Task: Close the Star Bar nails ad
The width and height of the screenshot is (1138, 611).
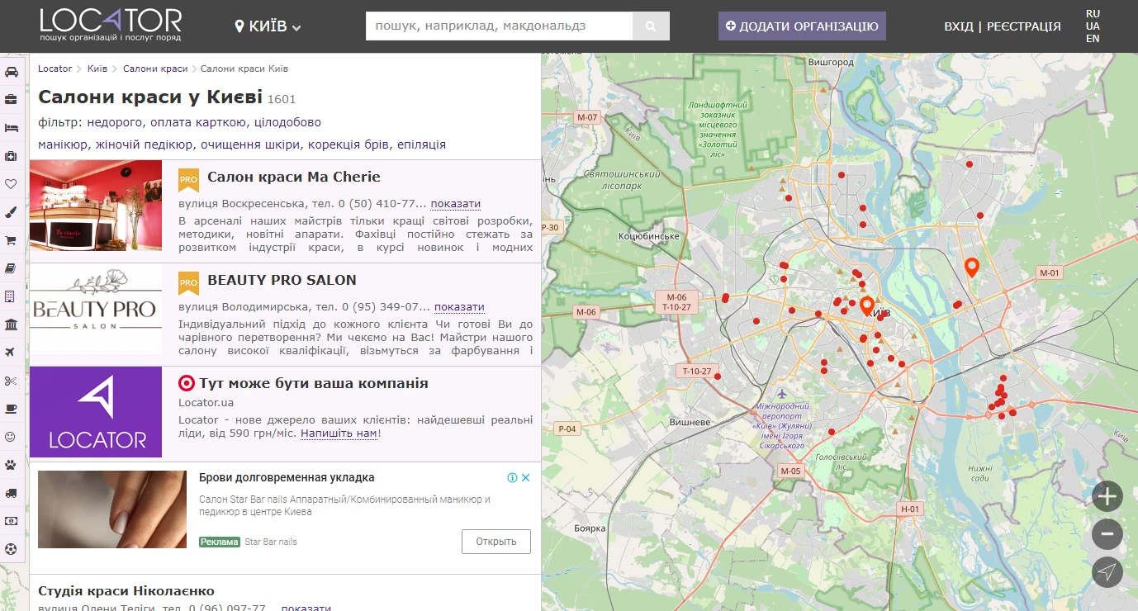Action: (526, 477)
